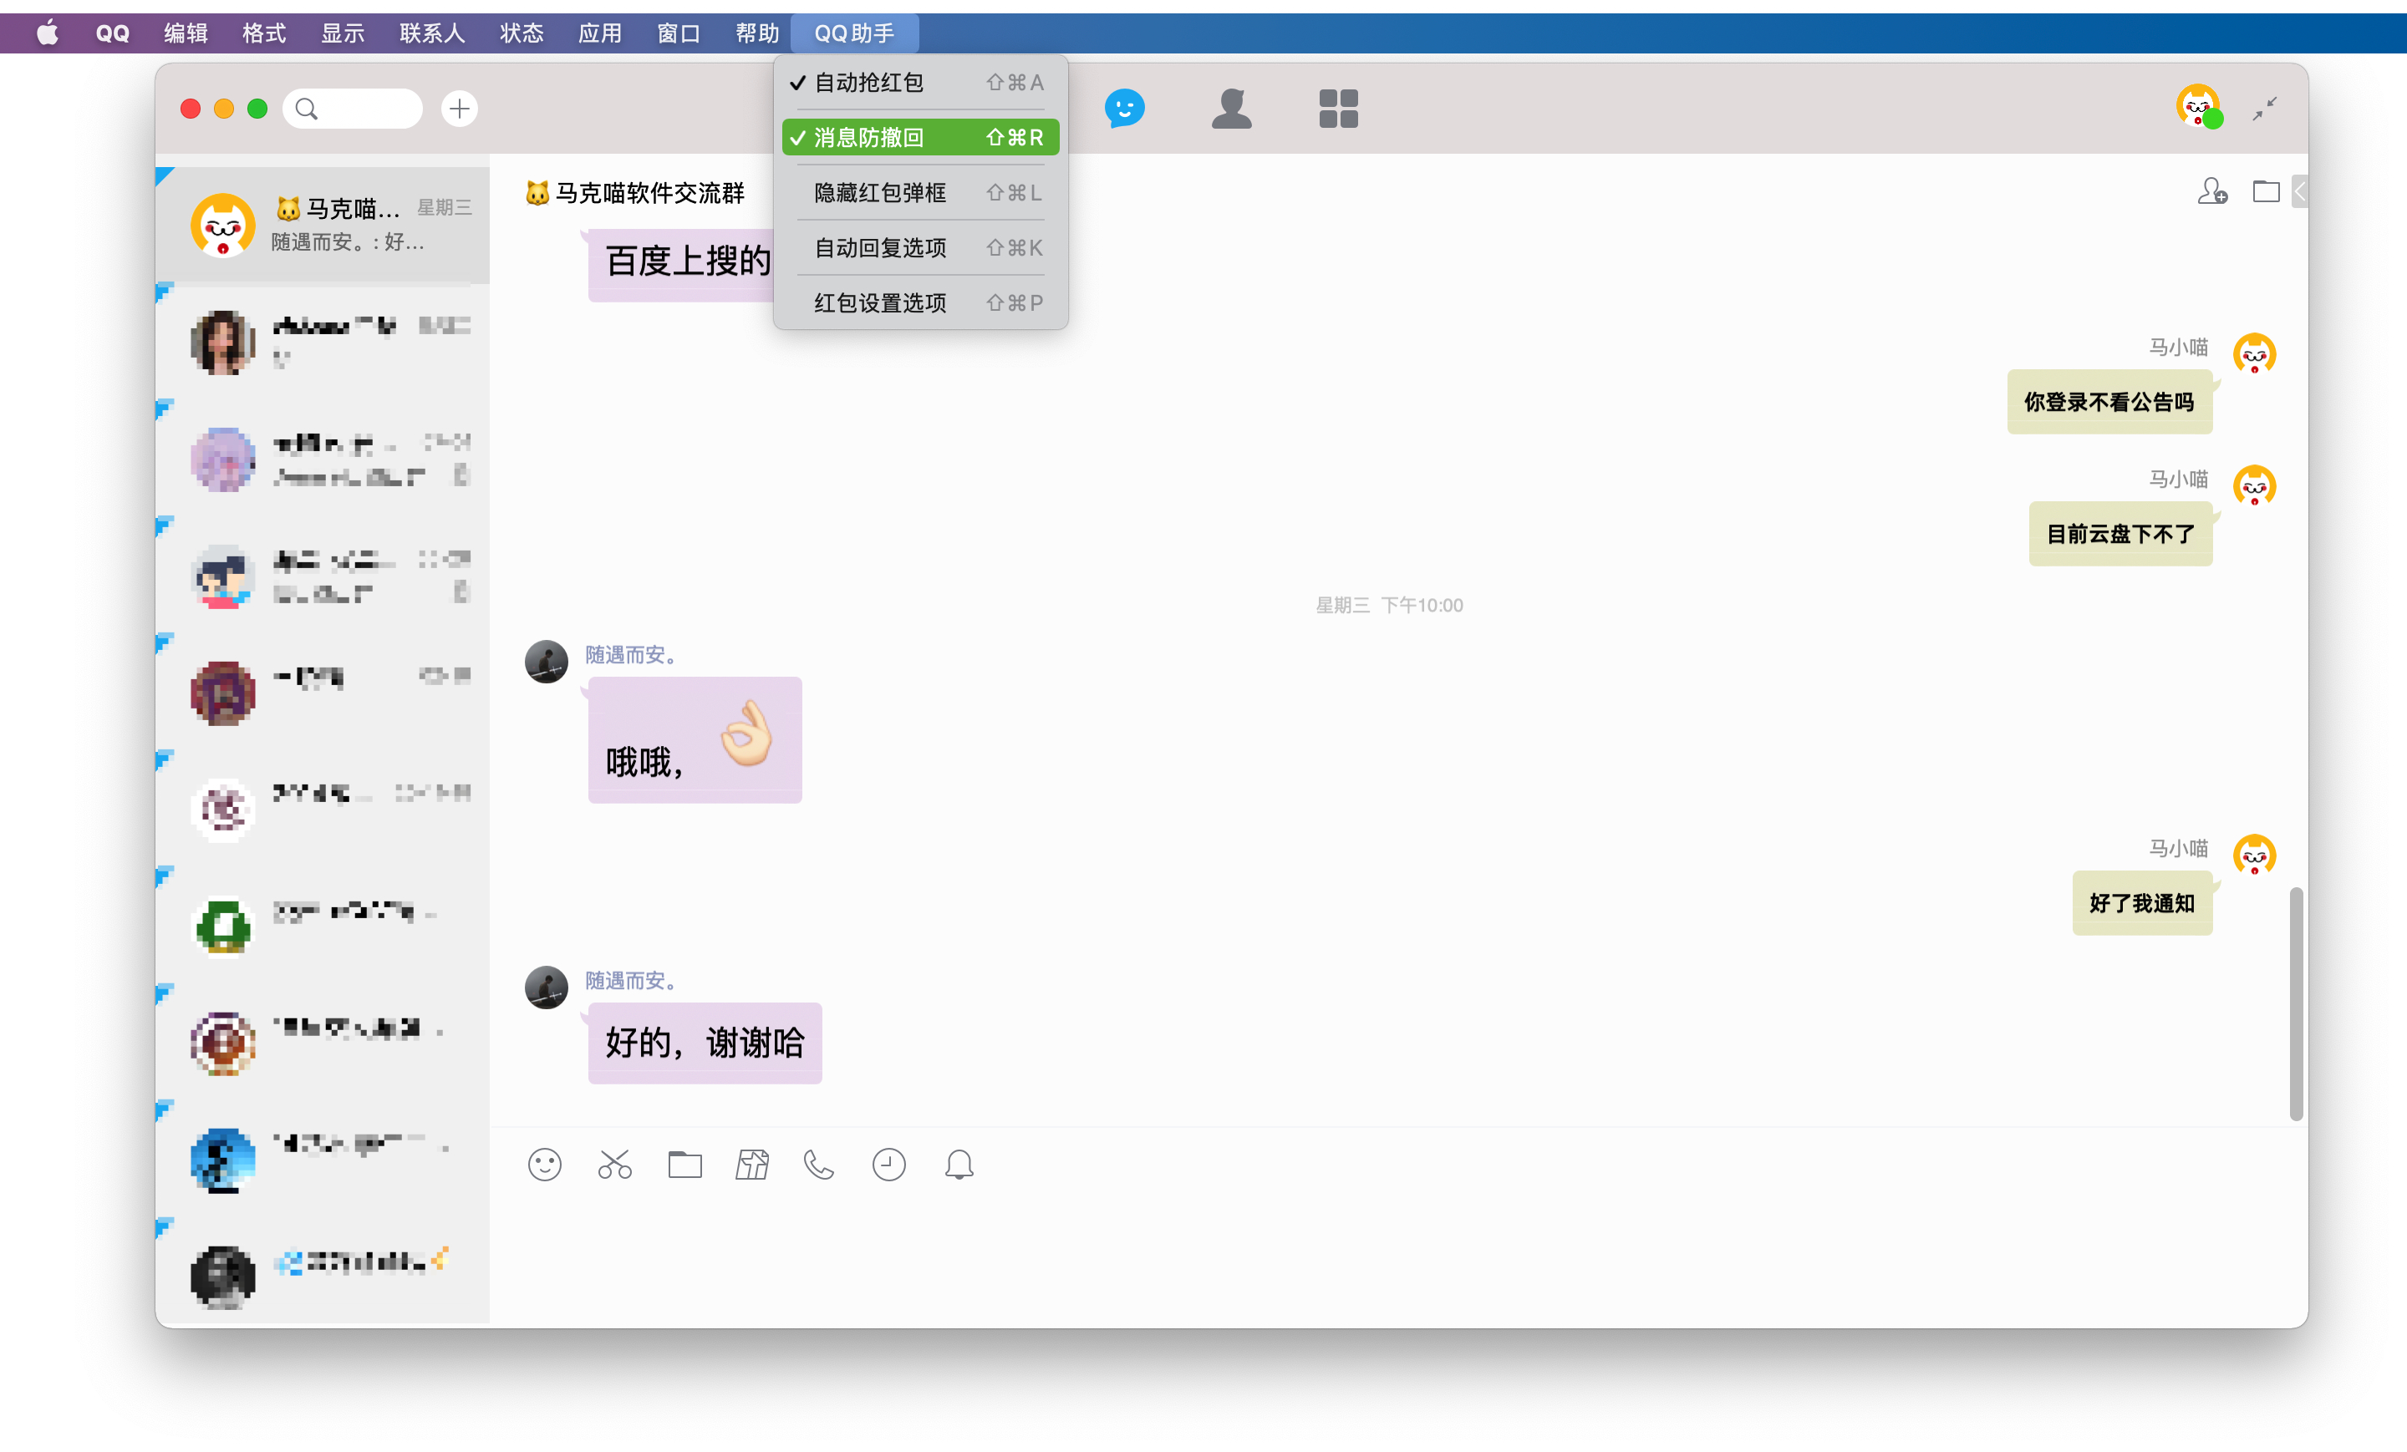The image size is (2407, 1452).
Task: Click the user profile avatar at top right
Action: [x=2198, y=106]
